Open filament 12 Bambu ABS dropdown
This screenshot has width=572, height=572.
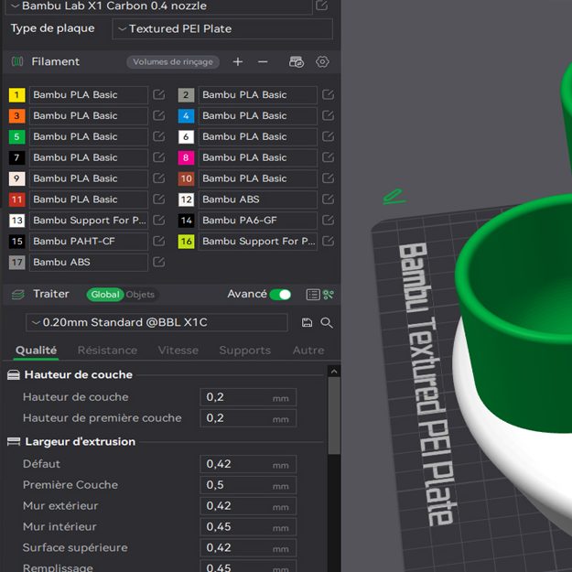[257, 200]
